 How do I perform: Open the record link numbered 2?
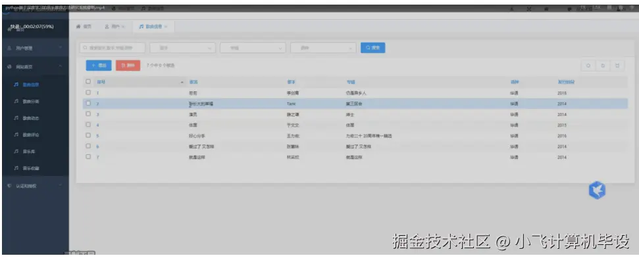(x=98, y=104)
